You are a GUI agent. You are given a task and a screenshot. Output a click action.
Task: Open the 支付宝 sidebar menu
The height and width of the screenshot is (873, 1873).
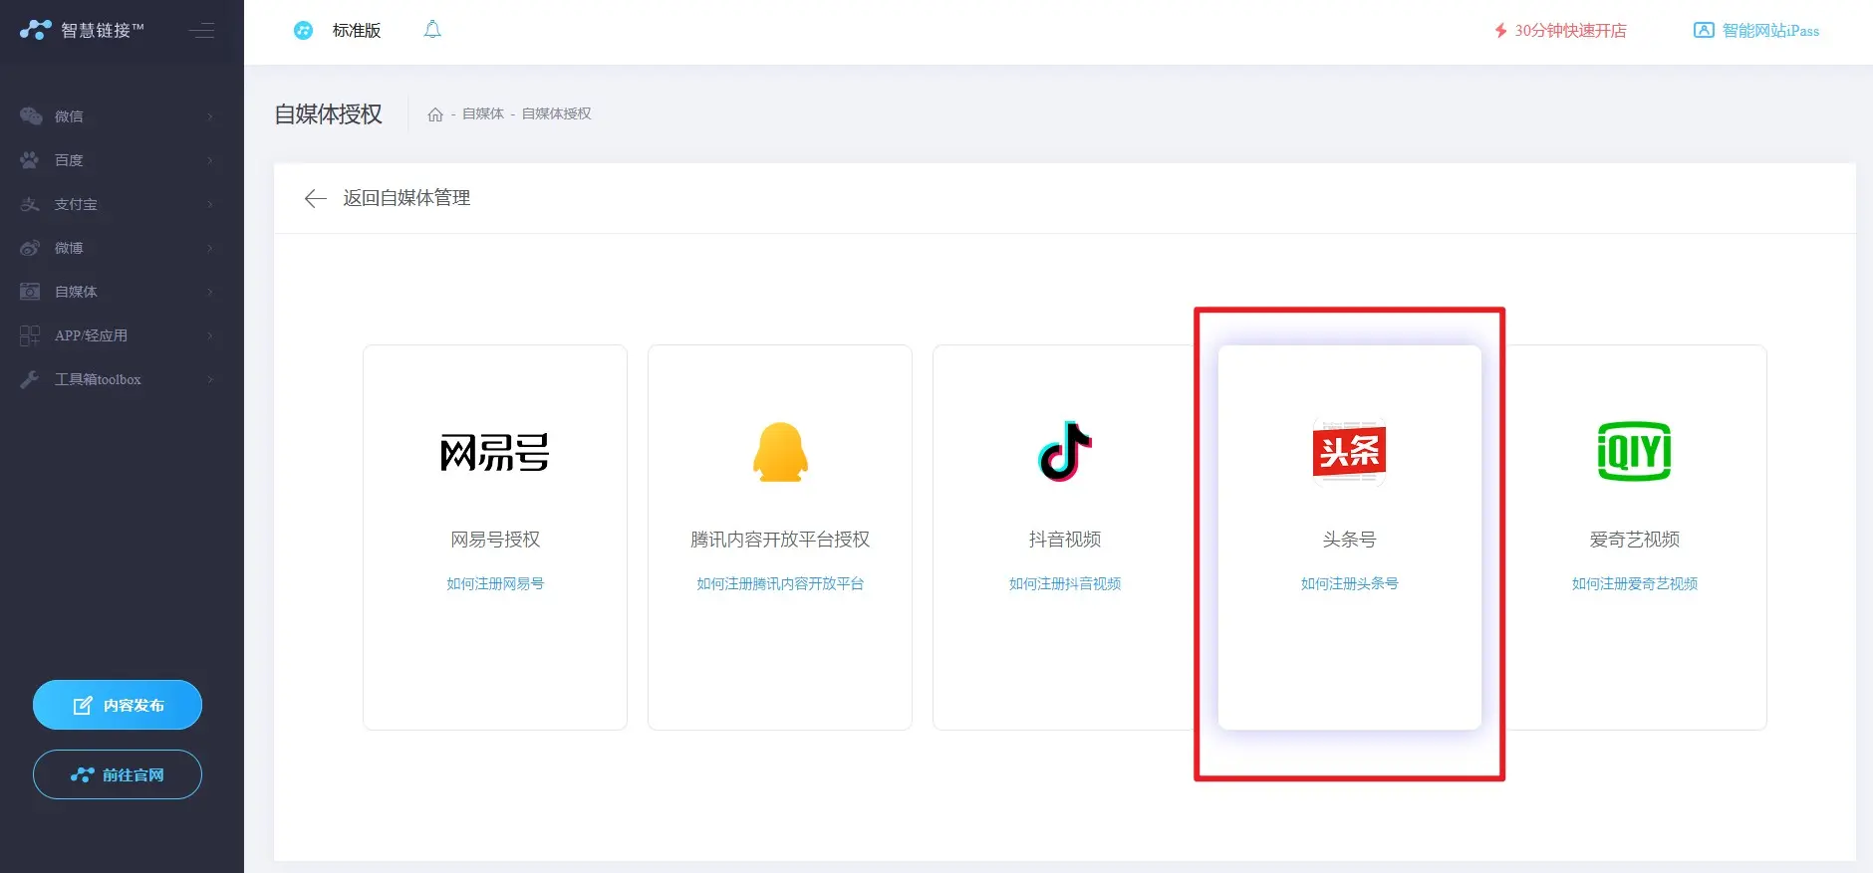point(122,204)
